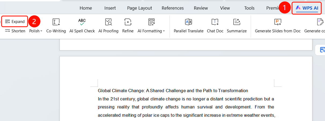Start Parallel Translate
The image size is (325, 121).
[189, 26]
